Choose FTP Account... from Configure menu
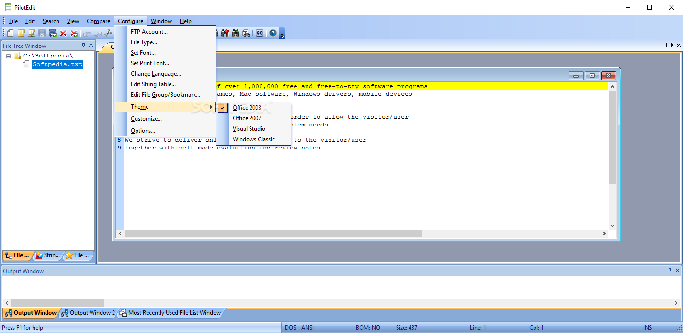This screenshot has width=683, height=333. [165, 32]
